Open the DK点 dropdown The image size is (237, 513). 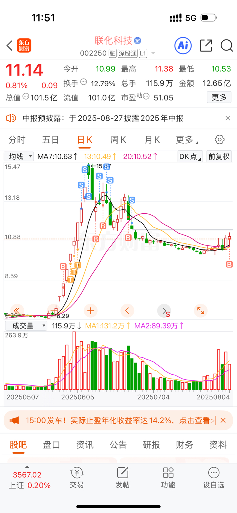coord(190,157)
